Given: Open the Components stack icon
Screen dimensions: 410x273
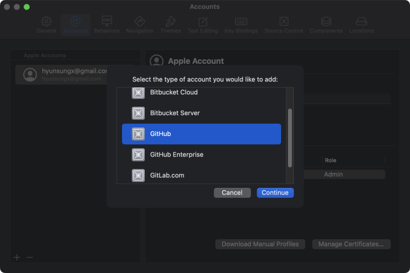Looking at the screenshot, I should point(326,21).
